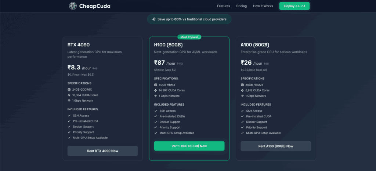The width and height of the screenshot is (376, 171).
Task: Click Rent RTX 4090 Now button
Action: (x=102, y=151)
